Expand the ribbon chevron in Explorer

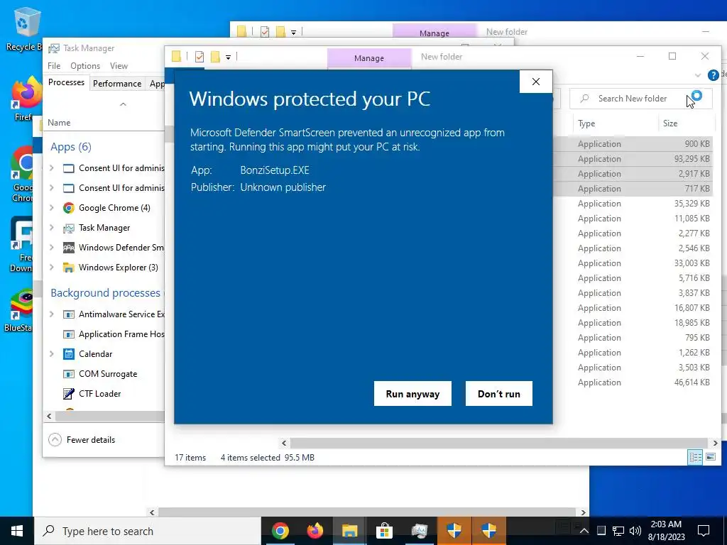pyautogui.click(x=698, y=75)
